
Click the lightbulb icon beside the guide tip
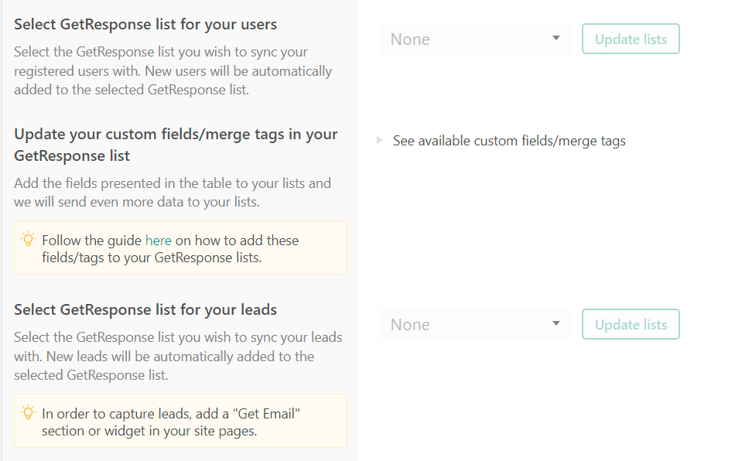pos(28,239)
